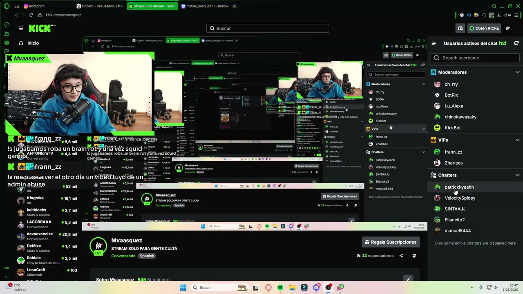
Task: Click the Opera icon in taskbar
Action: (x=268, y=287)
